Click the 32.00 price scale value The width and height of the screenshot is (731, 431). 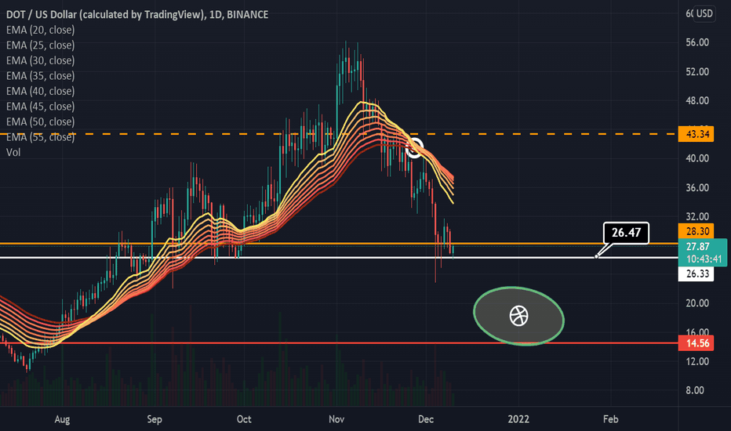point(697,216)
